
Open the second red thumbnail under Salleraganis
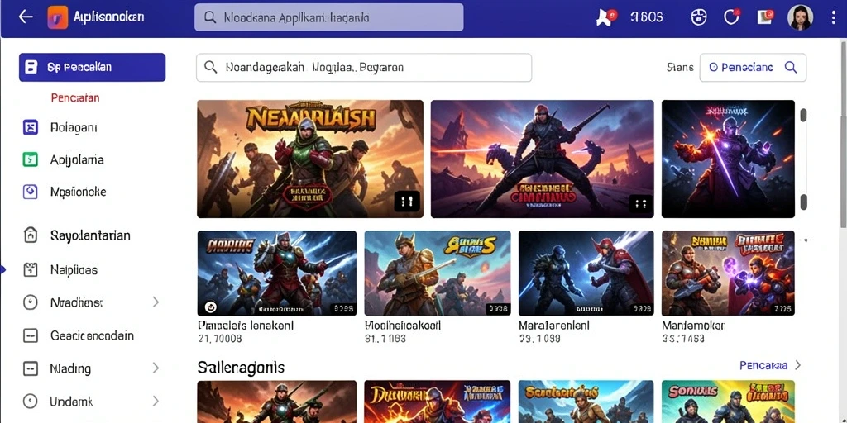[438, 402]
